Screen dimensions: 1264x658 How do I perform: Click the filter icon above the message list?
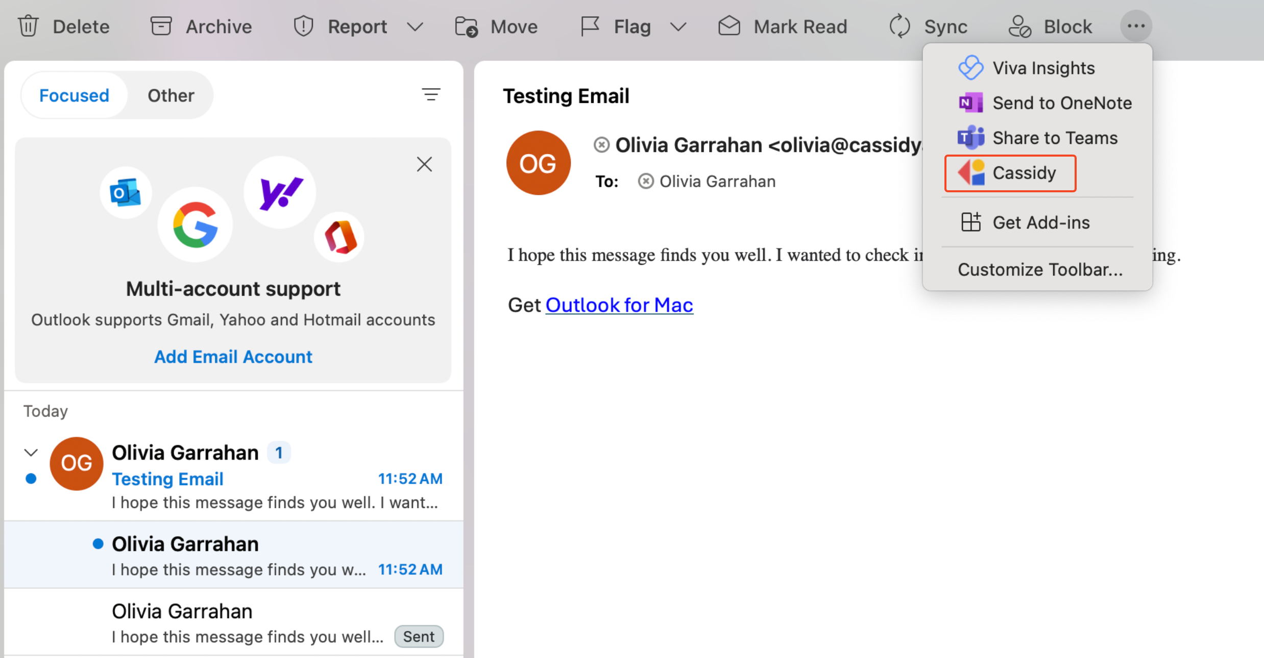point(431,95)
